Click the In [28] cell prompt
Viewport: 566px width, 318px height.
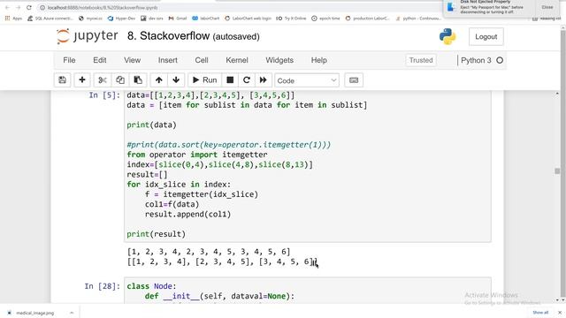pos(103,286)
